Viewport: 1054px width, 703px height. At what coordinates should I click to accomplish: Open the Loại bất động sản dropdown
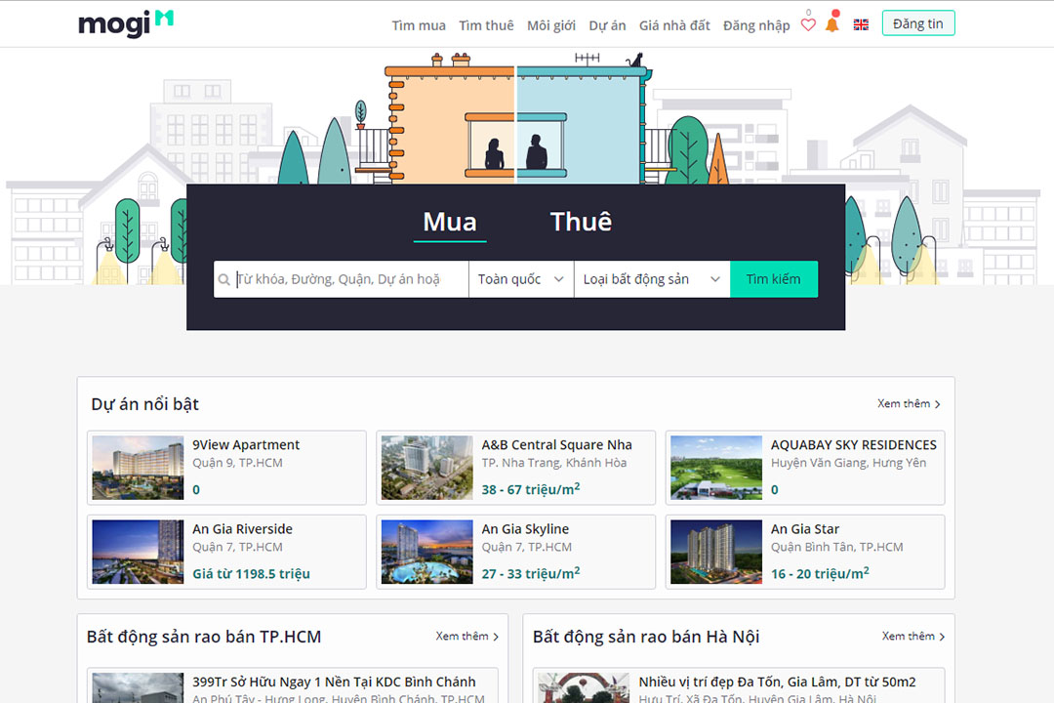651,279
